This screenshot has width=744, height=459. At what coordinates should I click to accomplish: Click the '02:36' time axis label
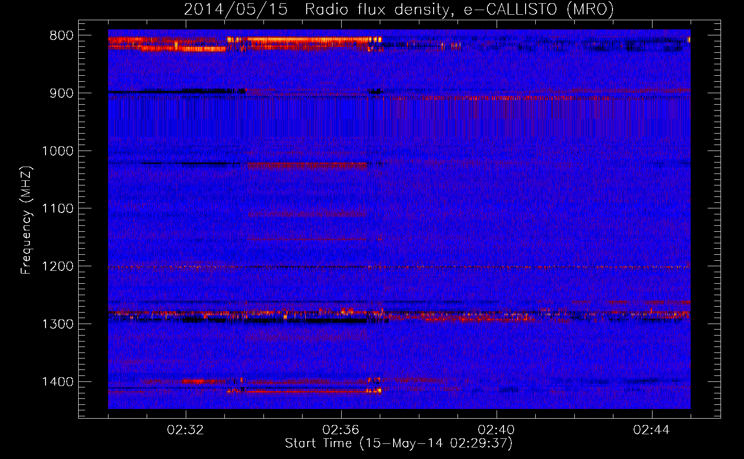click(341, 430)
